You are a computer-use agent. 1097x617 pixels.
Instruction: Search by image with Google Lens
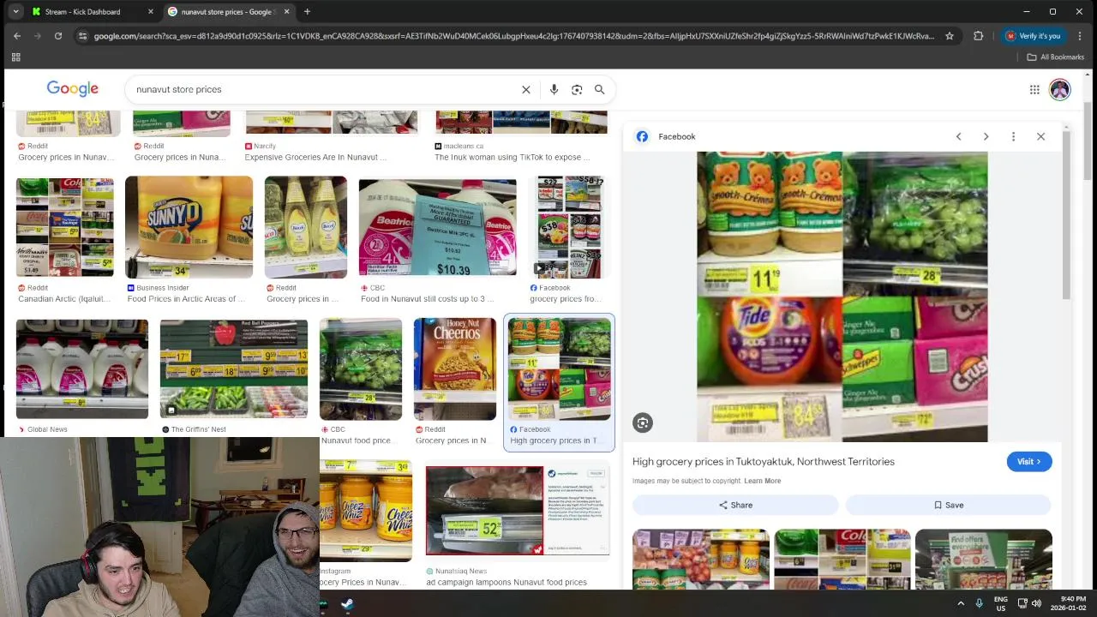tap(577, 89)
